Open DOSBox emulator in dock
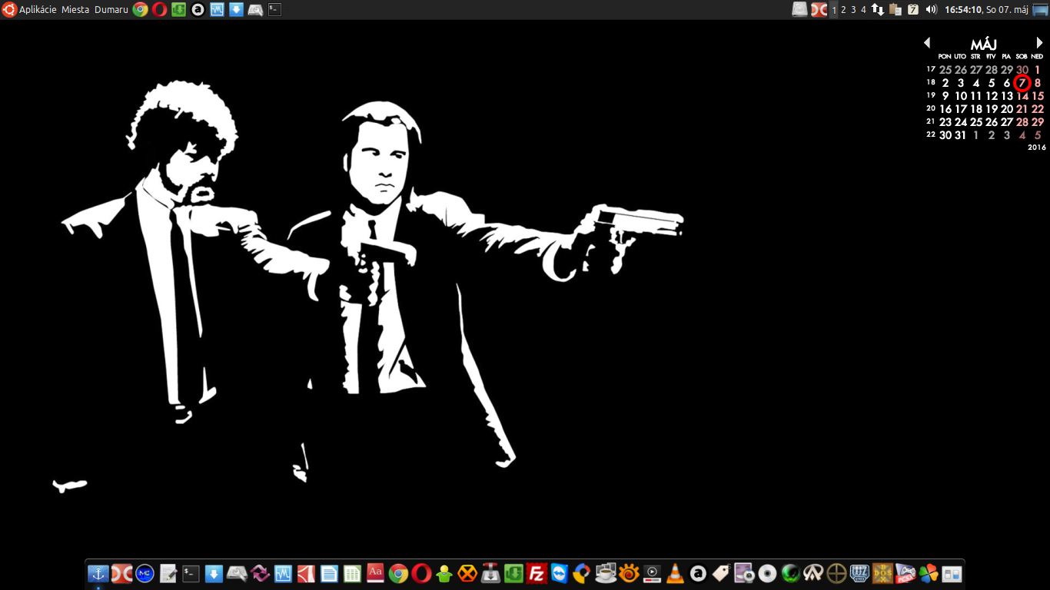 pos(882,573)
